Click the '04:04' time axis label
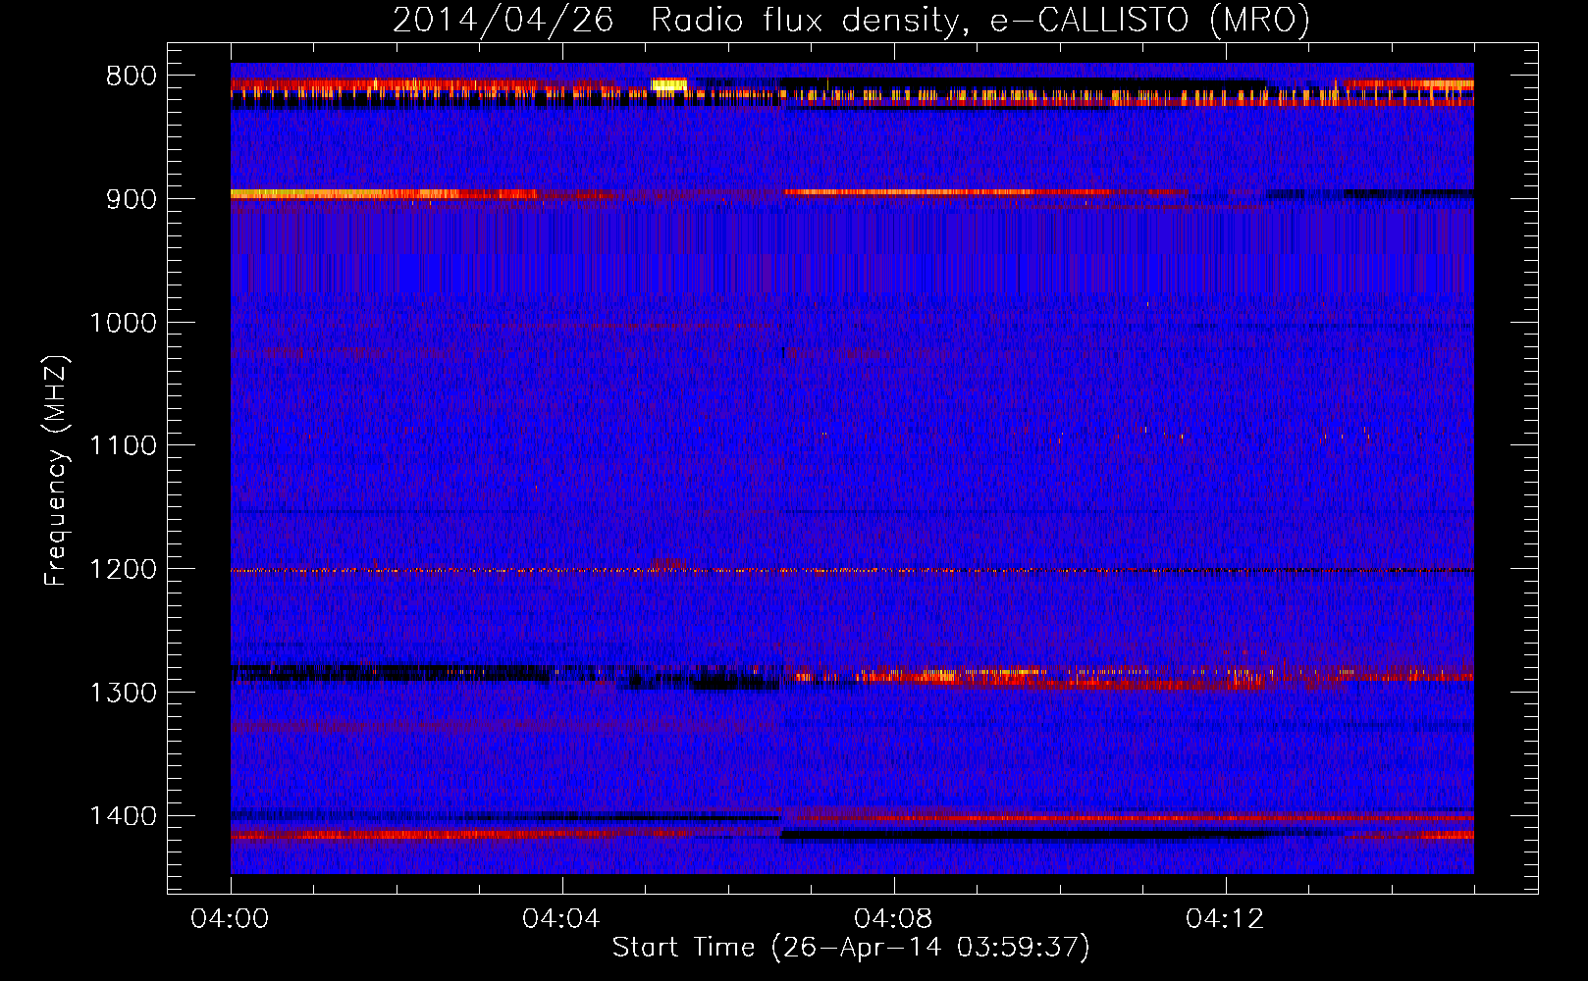The height and width of the screenshot is (981, 1588). pyautogui.click(x=561, y=919)
